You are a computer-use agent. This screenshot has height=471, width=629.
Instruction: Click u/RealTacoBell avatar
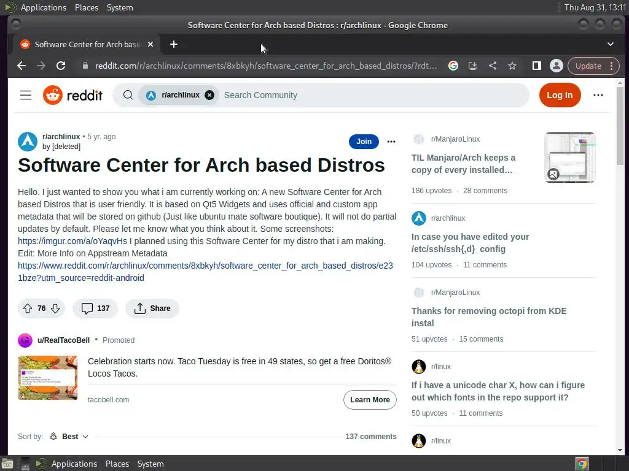(x=25, y=340)
